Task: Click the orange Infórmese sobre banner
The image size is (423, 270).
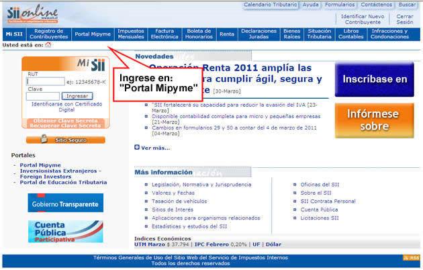Action: click(x=375, y=120)
